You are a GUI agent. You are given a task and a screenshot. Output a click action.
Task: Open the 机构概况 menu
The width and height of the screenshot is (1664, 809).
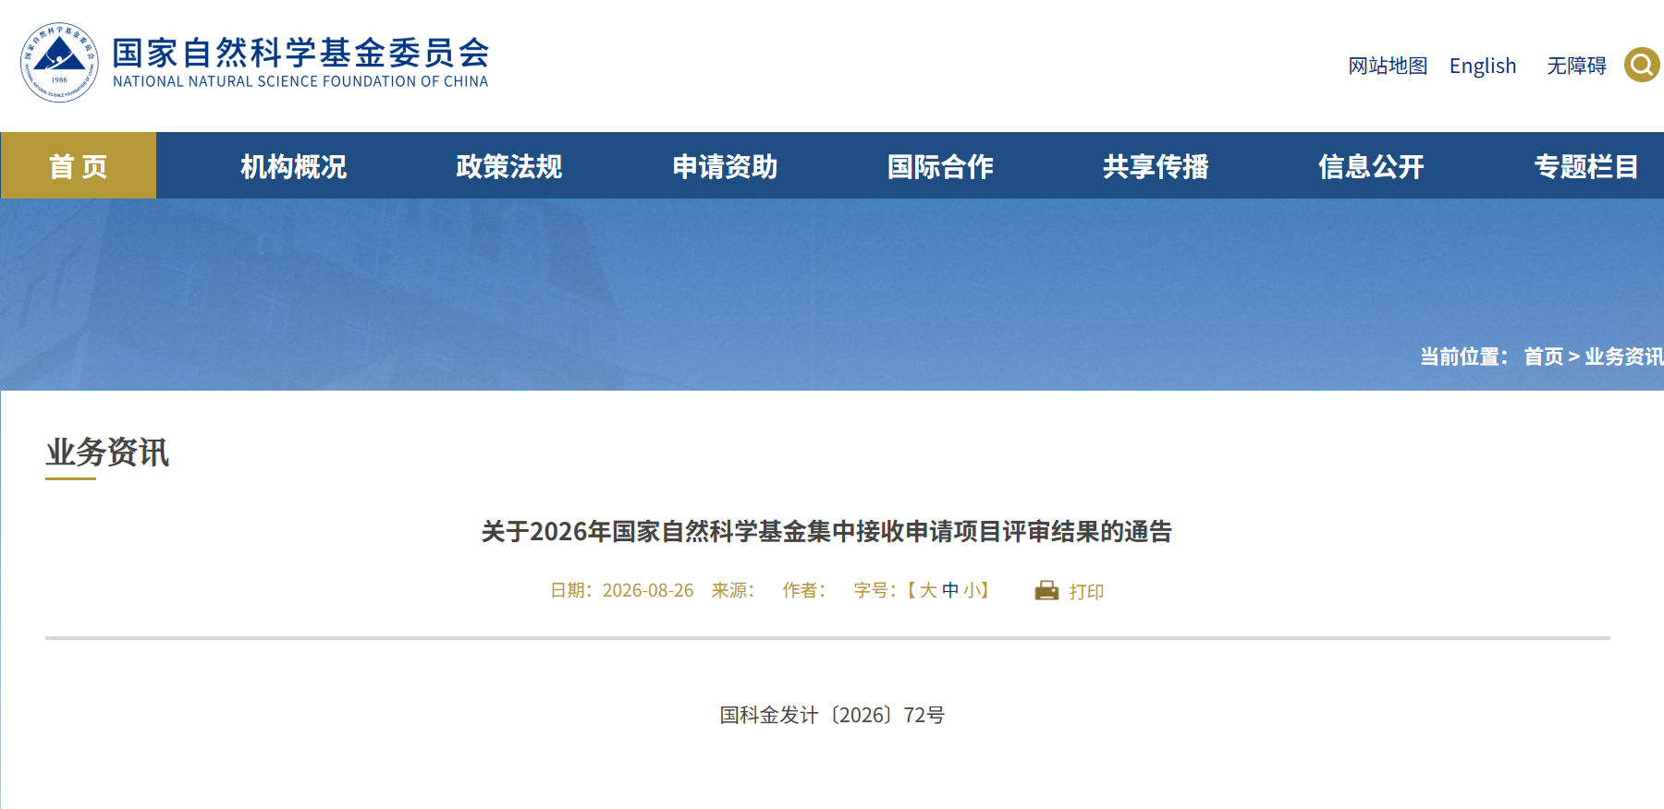(294, 166)
